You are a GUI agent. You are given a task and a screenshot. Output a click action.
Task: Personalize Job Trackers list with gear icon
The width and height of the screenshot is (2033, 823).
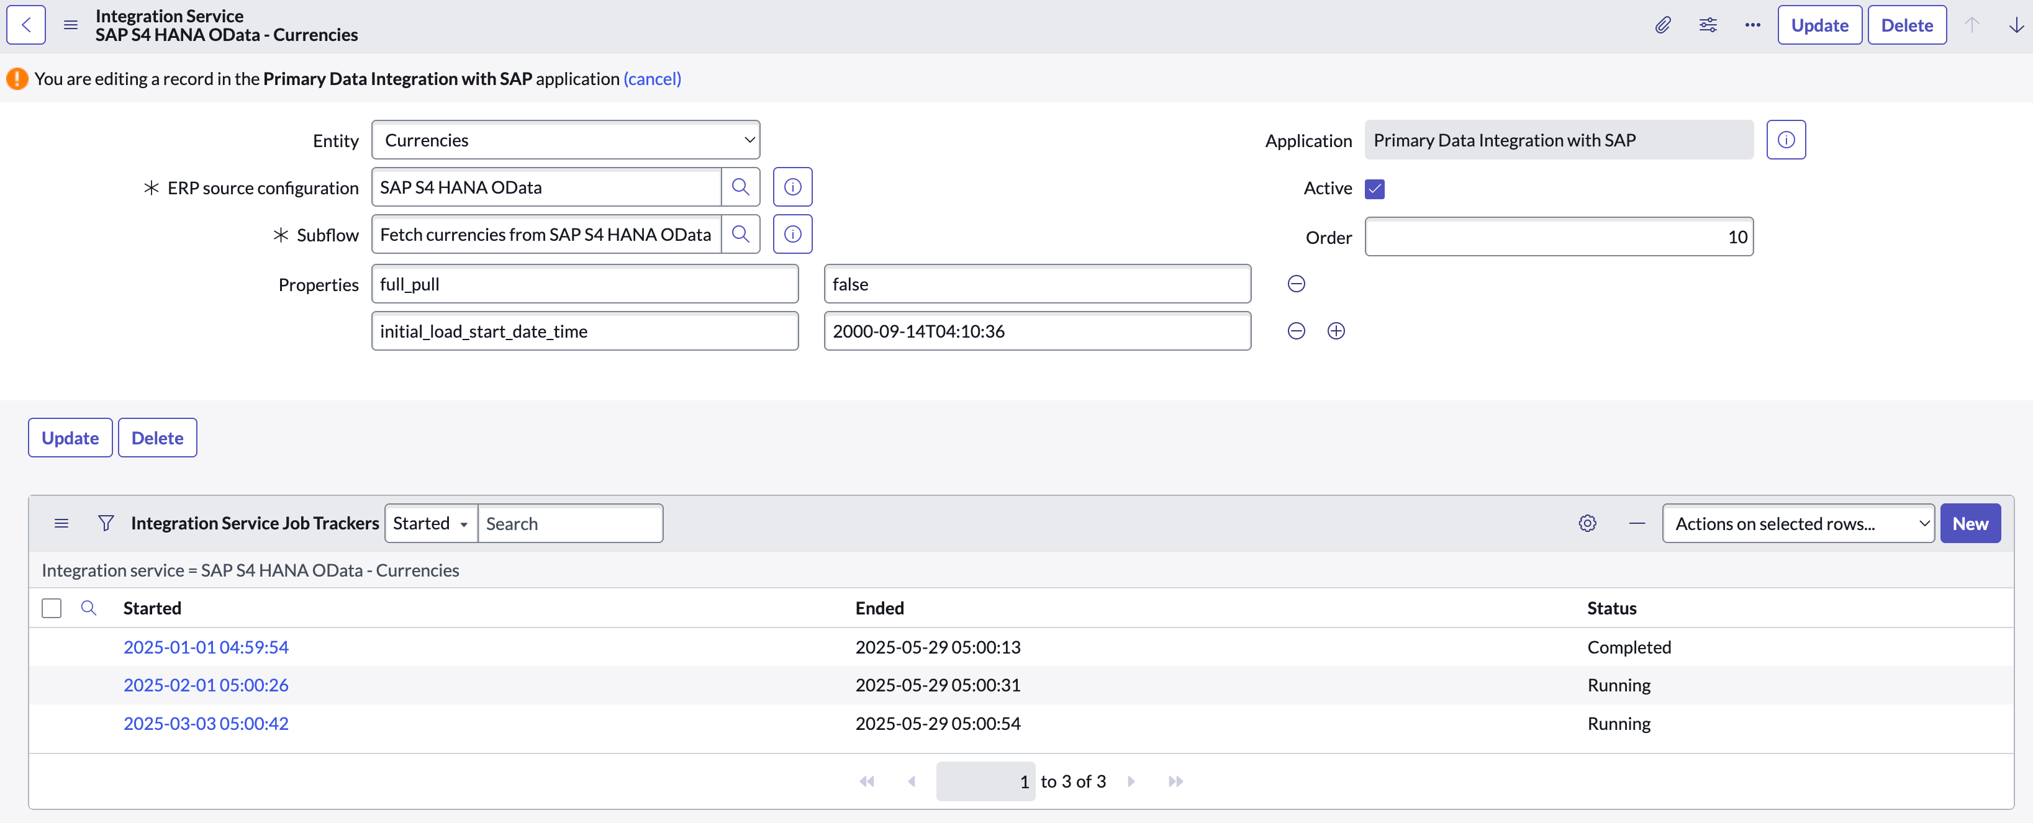1587,523
